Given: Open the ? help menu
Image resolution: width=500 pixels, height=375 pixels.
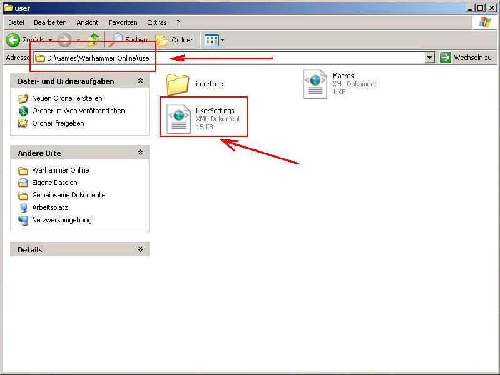Looking at the screenshot, I should coord(178,22).
